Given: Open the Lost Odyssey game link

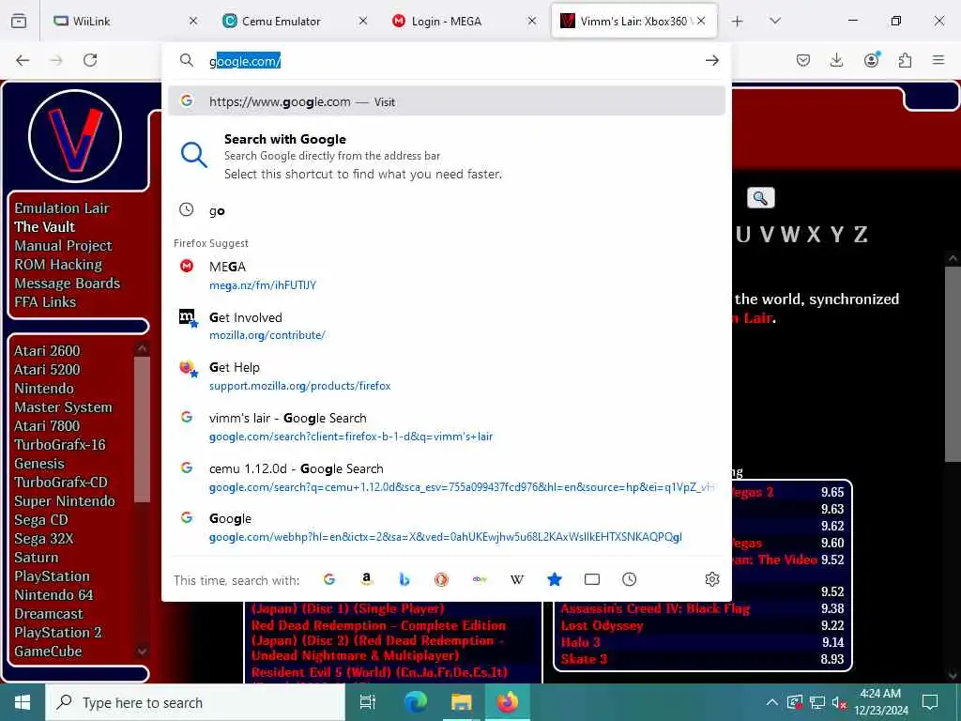Looking at the screenshot, I should point(602,625).
